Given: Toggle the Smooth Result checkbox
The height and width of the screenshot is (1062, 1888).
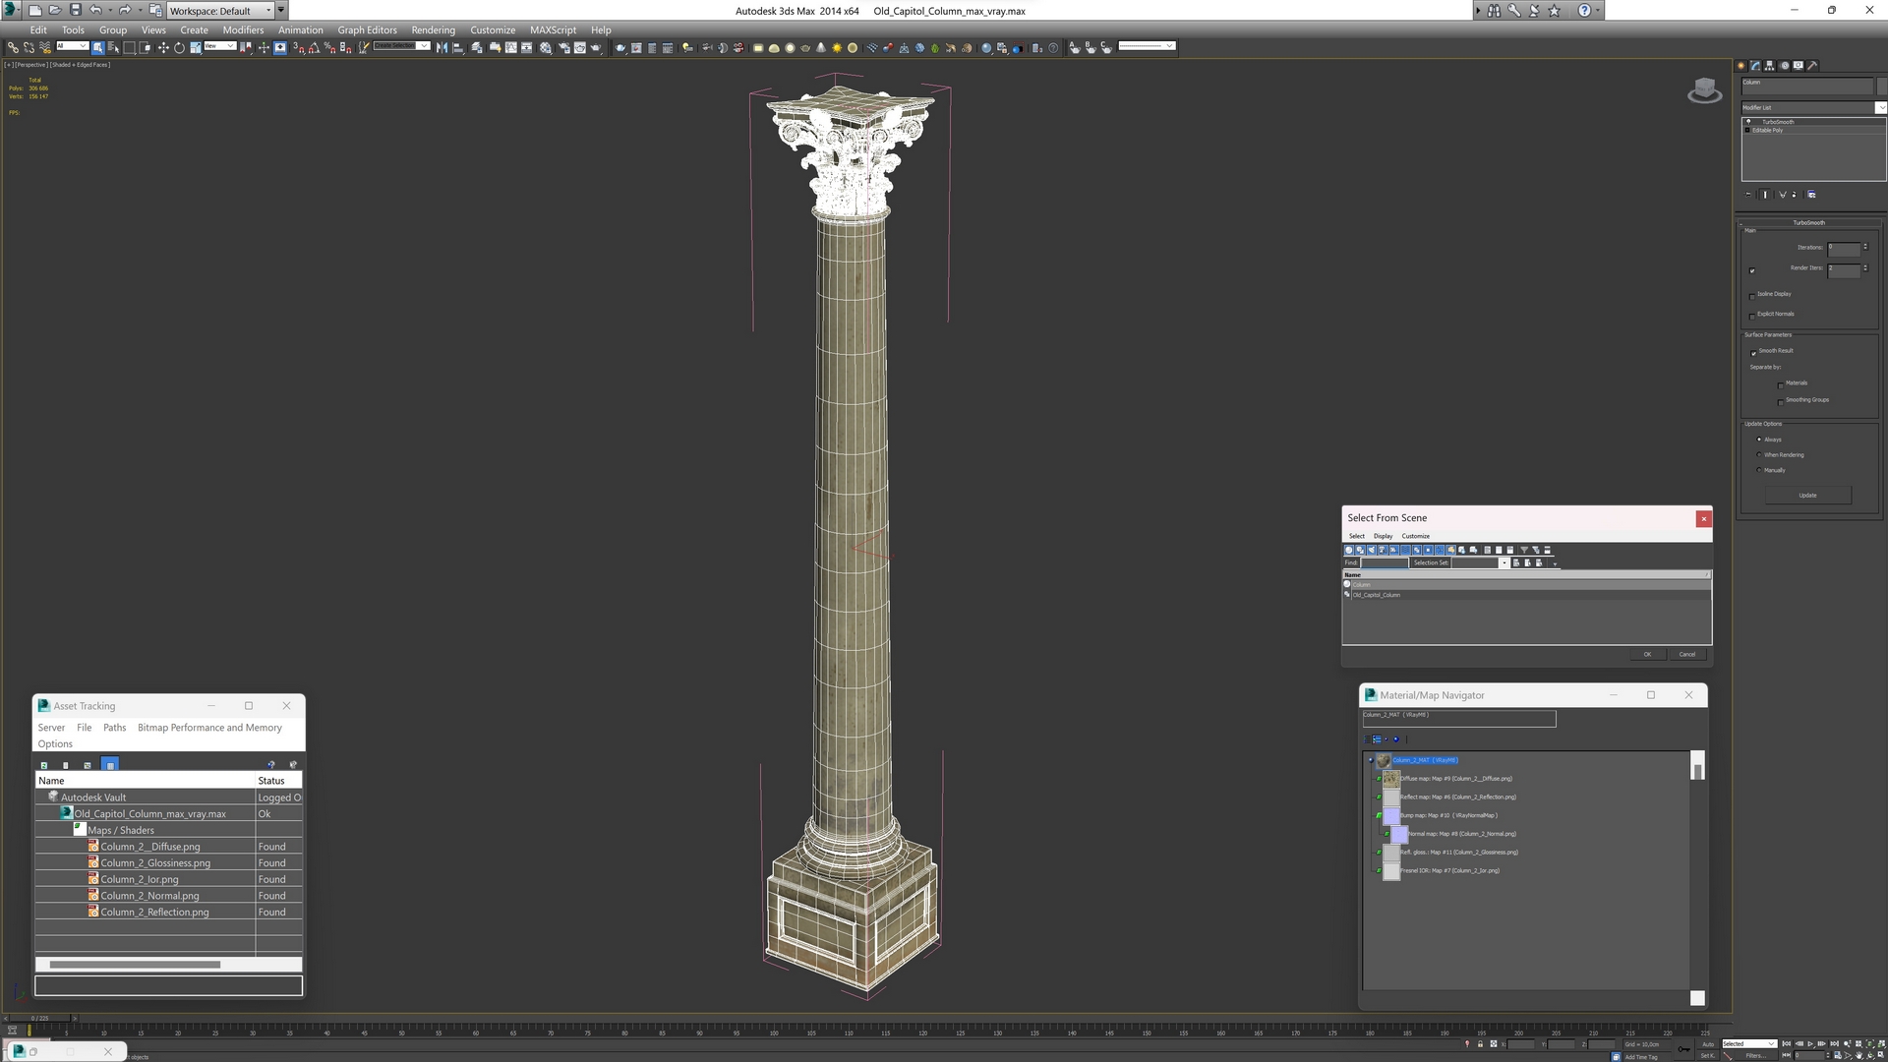Looking at the screenshot, I should click(x=1752, y=352).
